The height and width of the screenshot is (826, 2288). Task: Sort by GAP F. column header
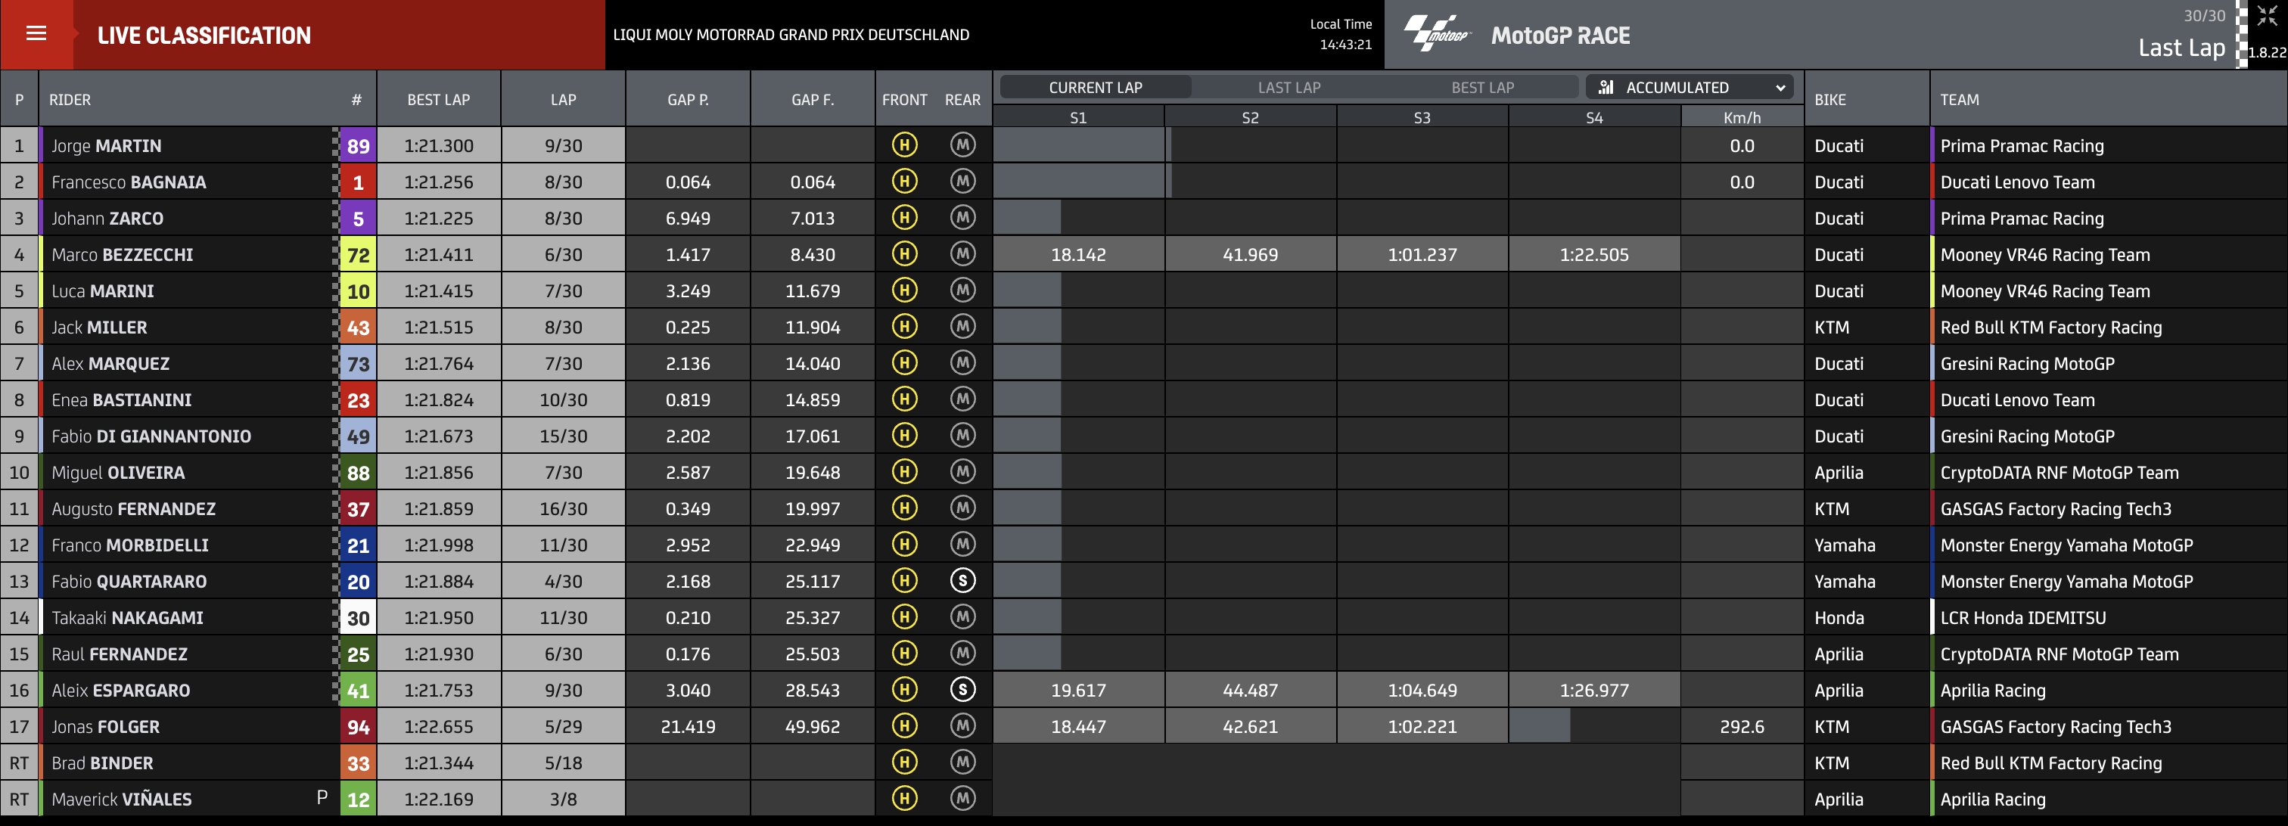pos(813,100)
